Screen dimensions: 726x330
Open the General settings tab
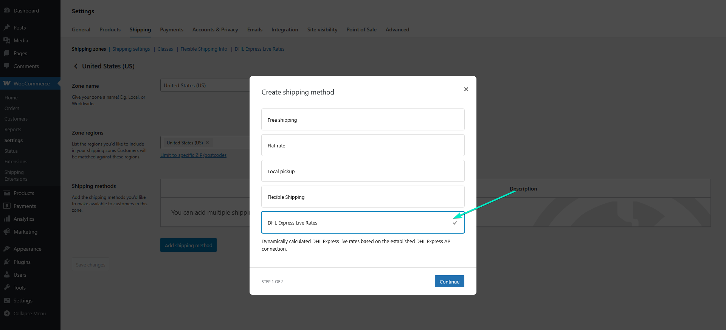[81, 29]
